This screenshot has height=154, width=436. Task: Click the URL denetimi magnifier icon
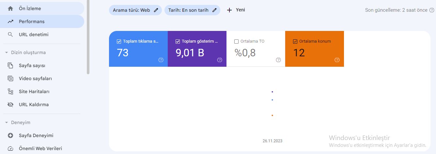(x=10, y=35)
